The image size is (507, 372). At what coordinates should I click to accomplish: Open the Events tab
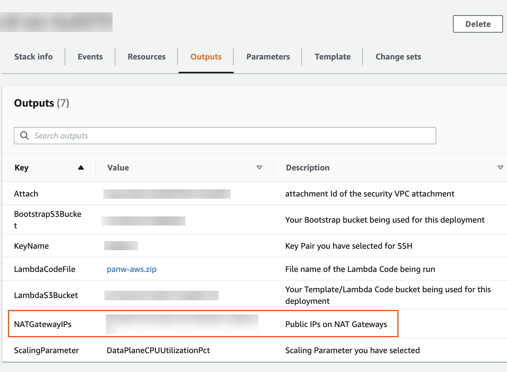click(x=90, y=57)
